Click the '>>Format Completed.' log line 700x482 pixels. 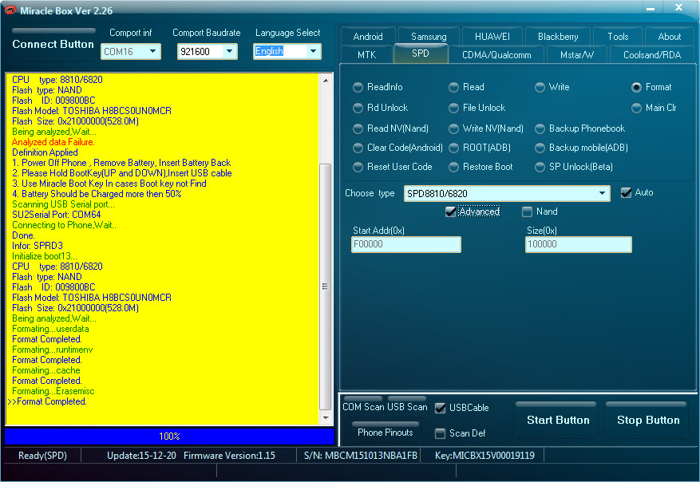tap(47, 401)
